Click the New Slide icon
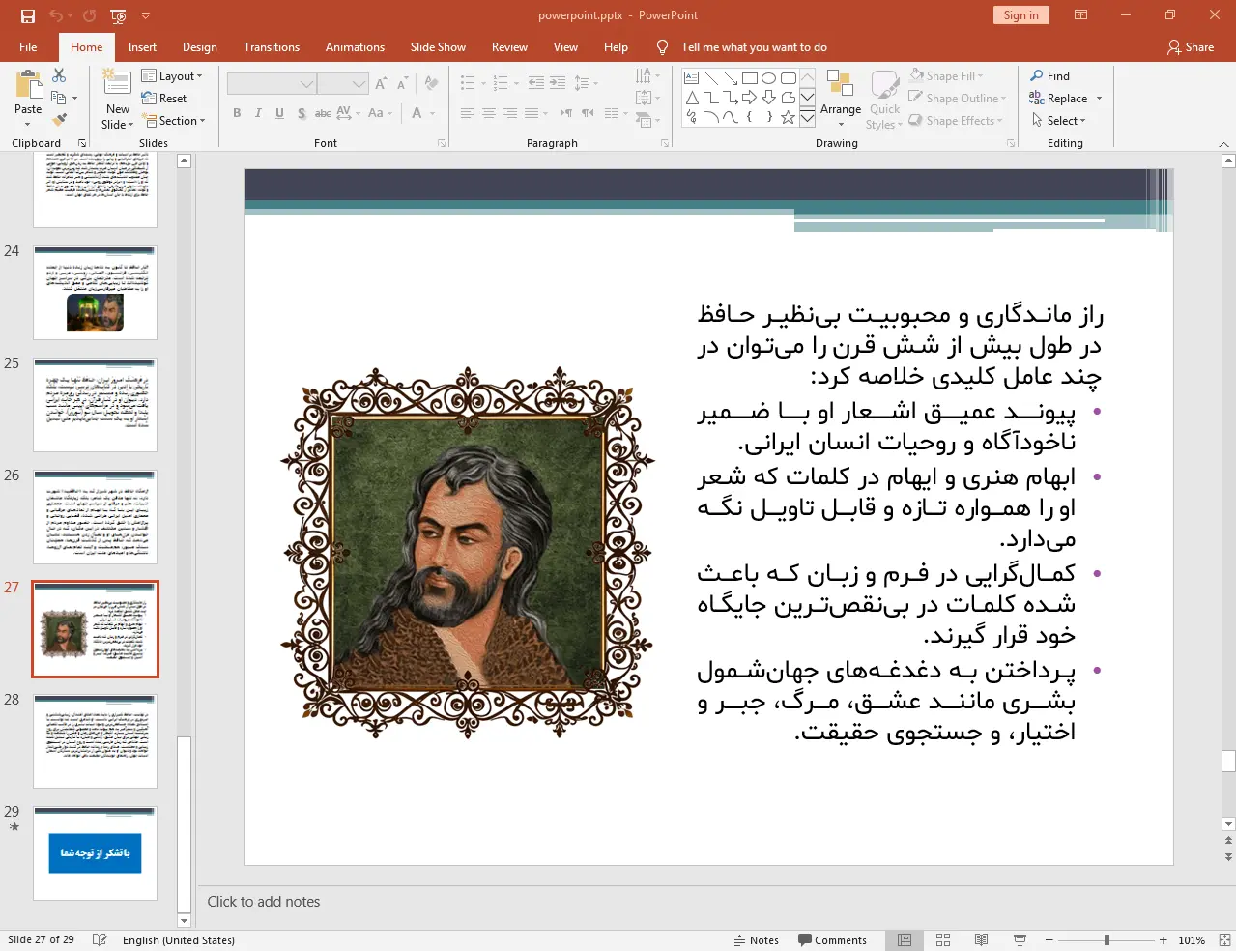The image size is (1236, 951). pos(117,84)
